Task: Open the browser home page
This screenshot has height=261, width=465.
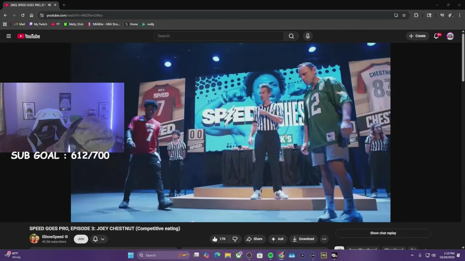Action: click(31, 15)
